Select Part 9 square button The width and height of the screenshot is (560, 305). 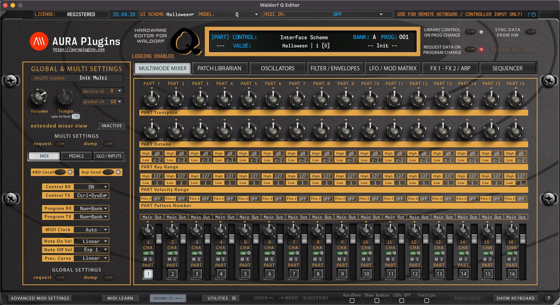coord(342,274)
